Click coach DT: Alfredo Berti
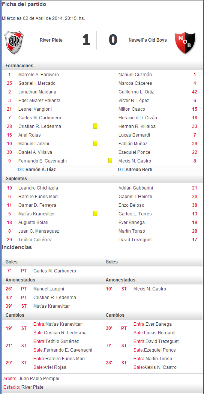204x394 pixels. tap(135, 170)
